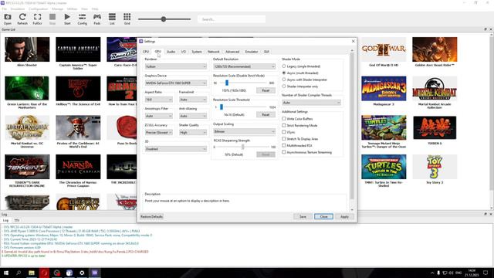This screenshot has width=494, height=278.
Task: Click the Save button in Settings
Action: (303, 216)
